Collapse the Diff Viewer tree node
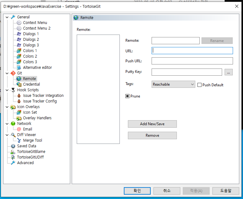Viewport: 243px width, 199px height. click(7, 135)
